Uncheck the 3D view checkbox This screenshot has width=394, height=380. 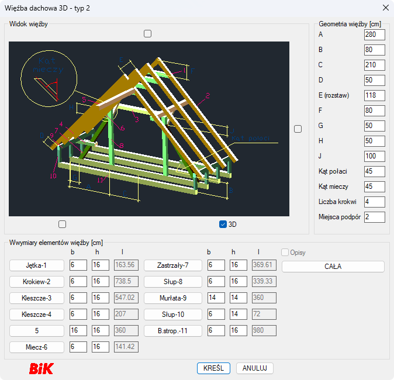click(223, 224)
